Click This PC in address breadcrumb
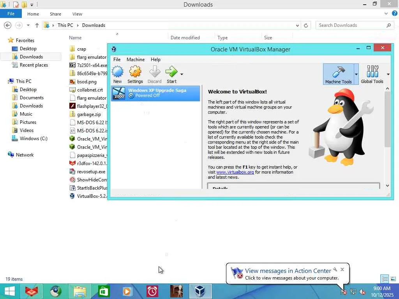Viewport: 399px width, 299px height. coord(65,25)
